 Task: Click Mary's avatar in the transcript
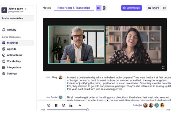click(x=61, y=77)
